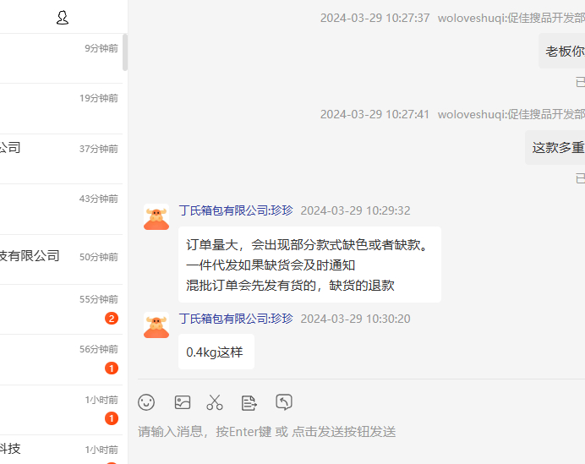
Task: Open the 56分钟前 conversation with unread badge
Action: (x=61, y=360)
